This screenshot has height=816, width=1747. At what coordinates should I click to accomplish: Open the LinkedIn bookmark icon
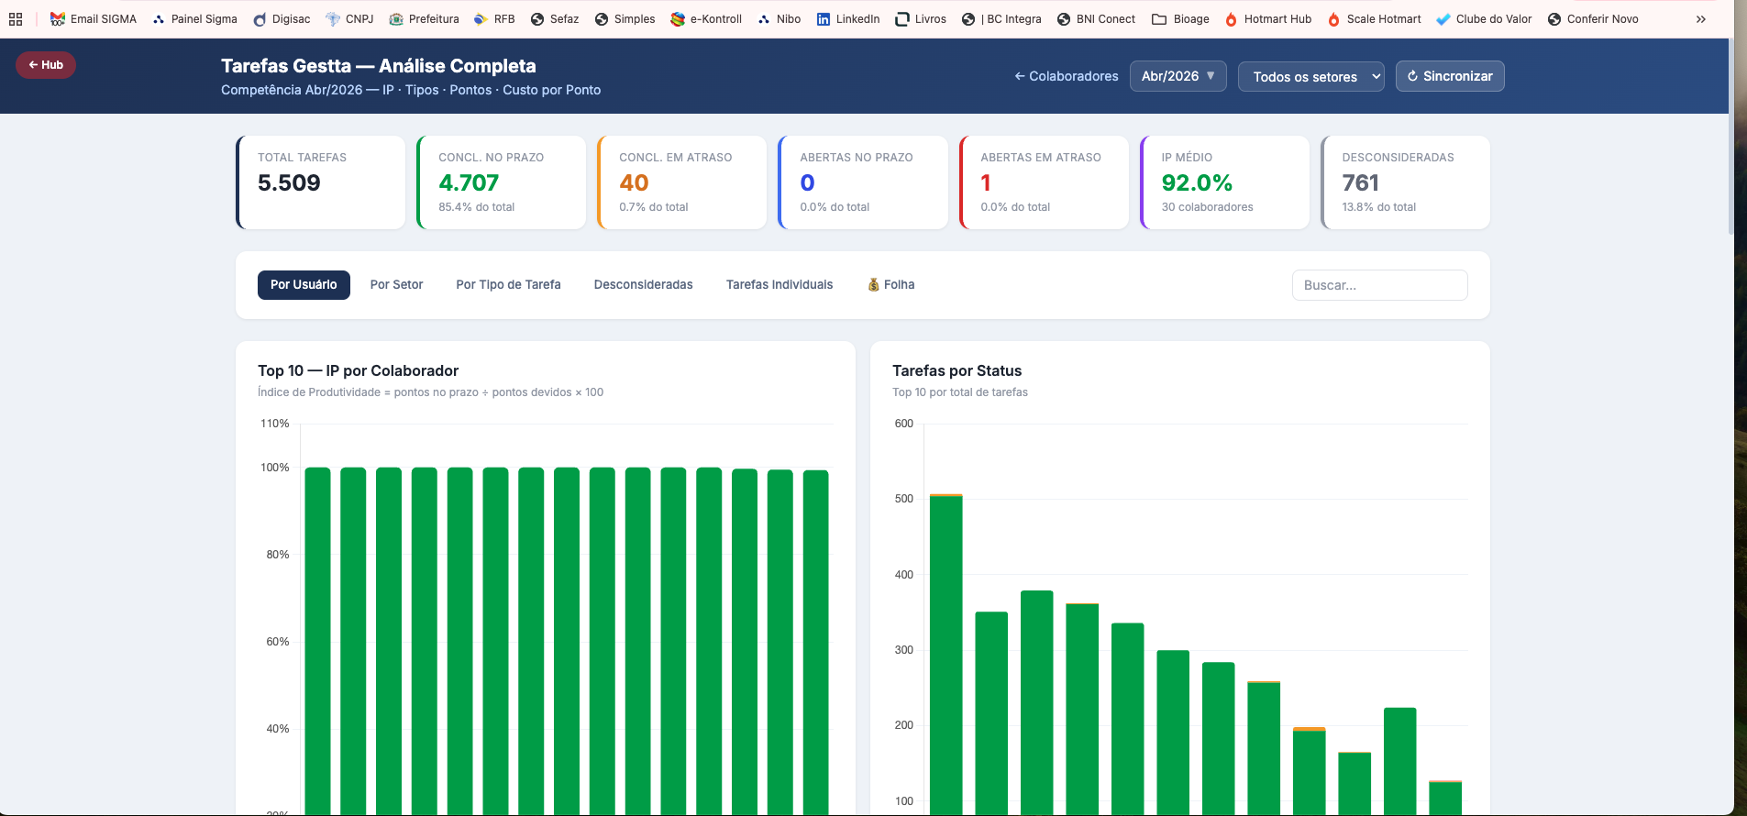[x=824, y=19]
